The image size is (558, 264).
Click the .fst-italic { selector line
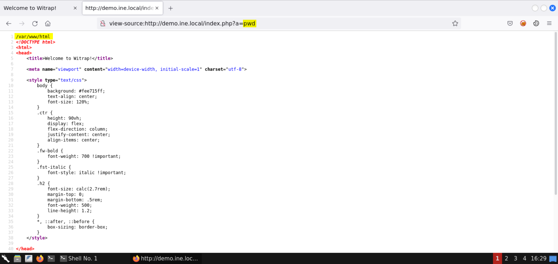[x=54, y=167]
